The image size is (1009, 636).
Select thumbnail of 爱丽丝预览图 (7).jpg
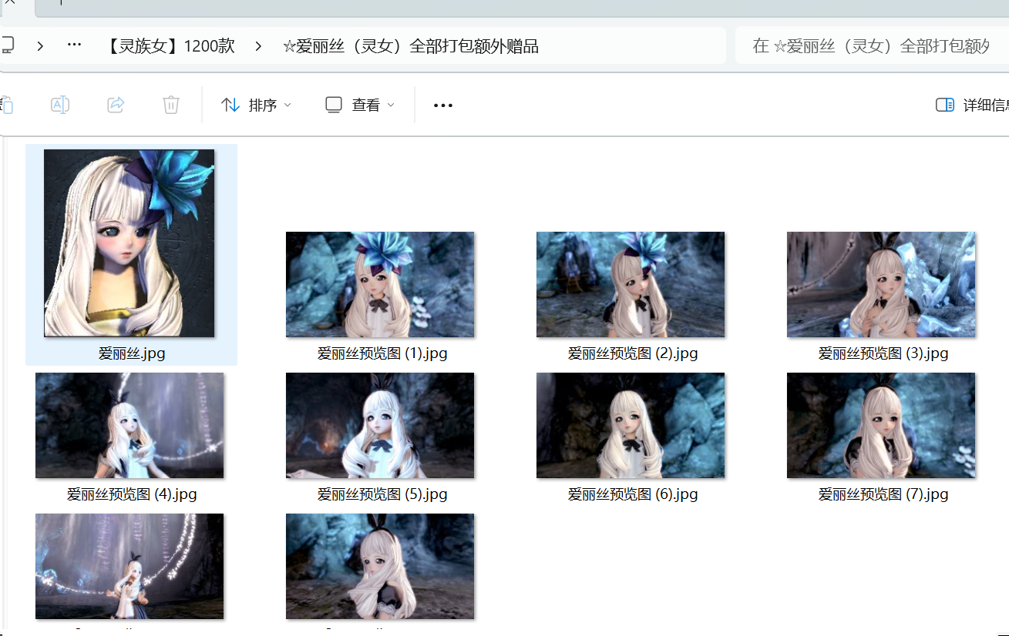pyautogui.click(x=881, y=425)
